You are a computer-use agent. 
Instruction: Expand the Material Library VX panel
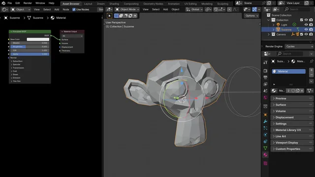click(x=292, y=130)
